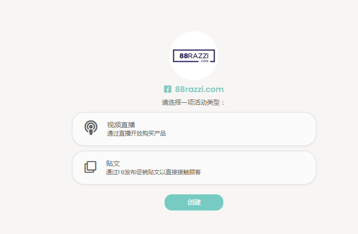Click empty right side of 贴文 card

point(263,167)
